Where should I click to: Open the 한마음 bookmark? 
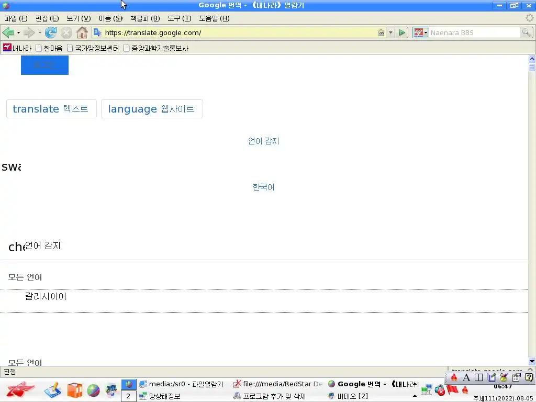[49, 48]
